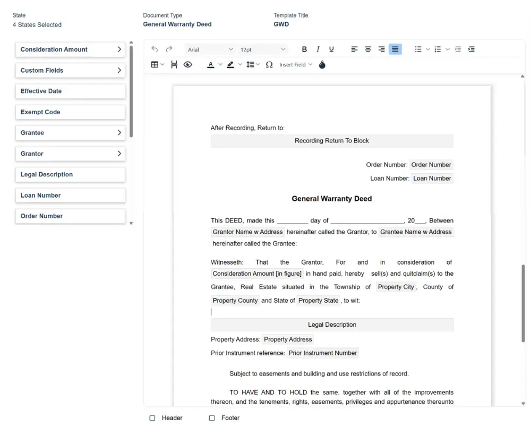The width and height of the screenshot is (531, 425).
Task: Toggle underline formatting
Action: (331, 49)
